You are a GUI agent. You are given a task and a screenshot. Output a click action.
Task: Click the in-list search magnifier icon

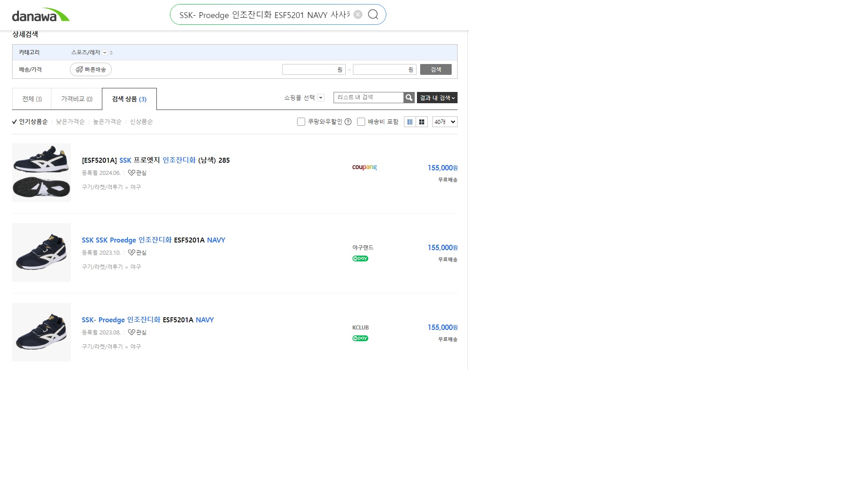409,97
